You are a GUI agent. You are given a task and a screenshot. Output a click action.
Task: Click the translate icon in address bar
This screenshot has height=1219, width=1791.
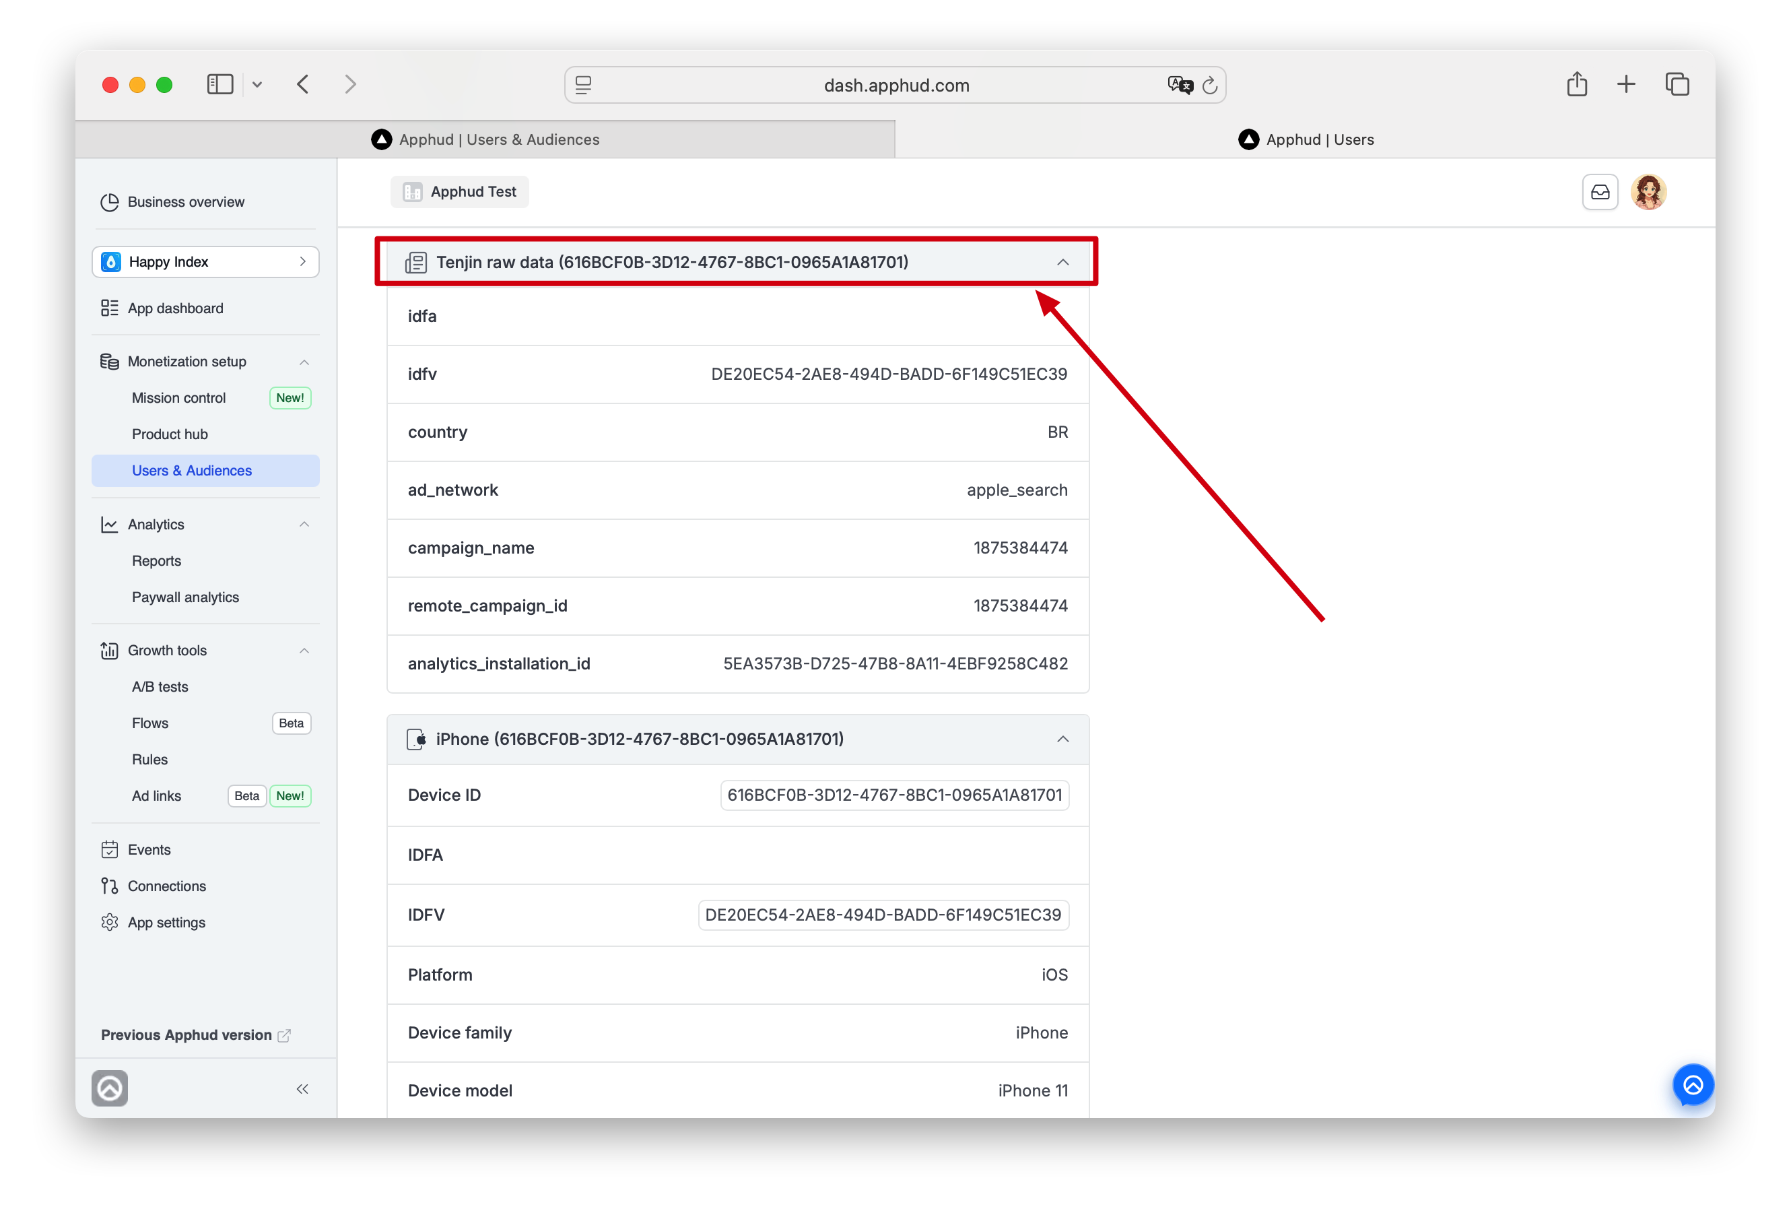(x=1179, y=85)
